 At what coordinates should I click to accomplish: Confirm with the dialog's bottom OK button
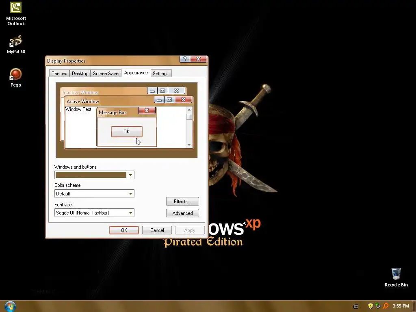tap(124, 230)
